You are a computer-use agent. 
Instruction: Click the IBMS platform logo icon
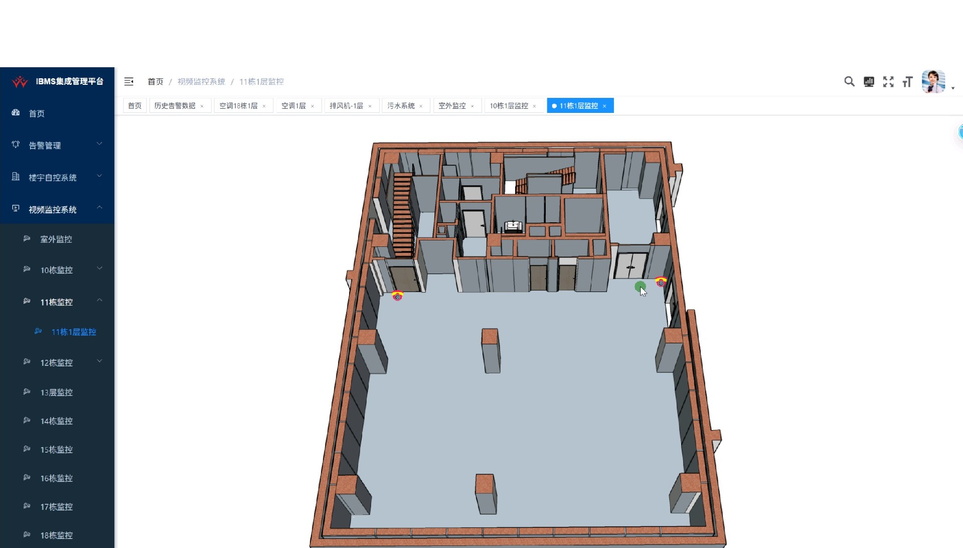tap(20, 81)
